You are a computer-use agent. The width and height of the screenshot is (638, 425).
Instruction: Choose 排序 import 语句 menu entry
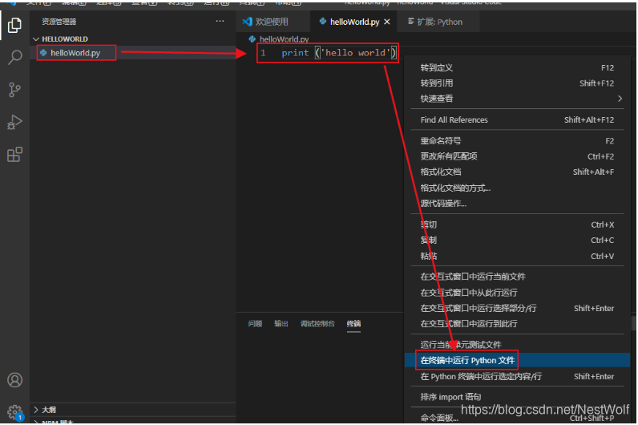pos(517,397)
